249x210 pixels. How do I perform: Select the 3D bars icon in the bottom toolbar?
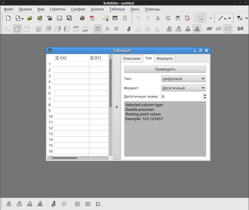pos(54,204)
